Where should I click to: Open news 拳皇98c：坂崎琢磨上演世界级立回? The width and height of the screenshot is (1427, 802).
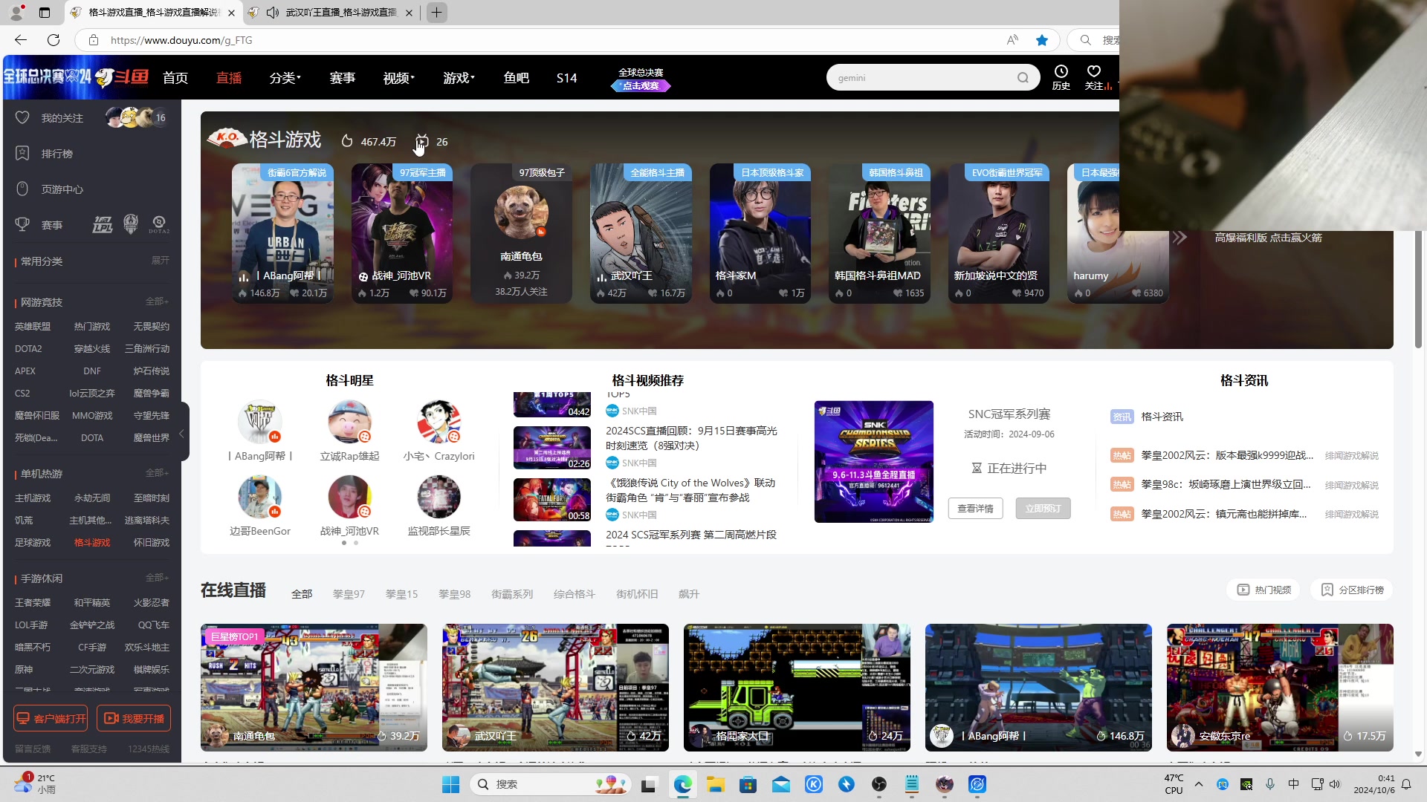point(1226,485)
